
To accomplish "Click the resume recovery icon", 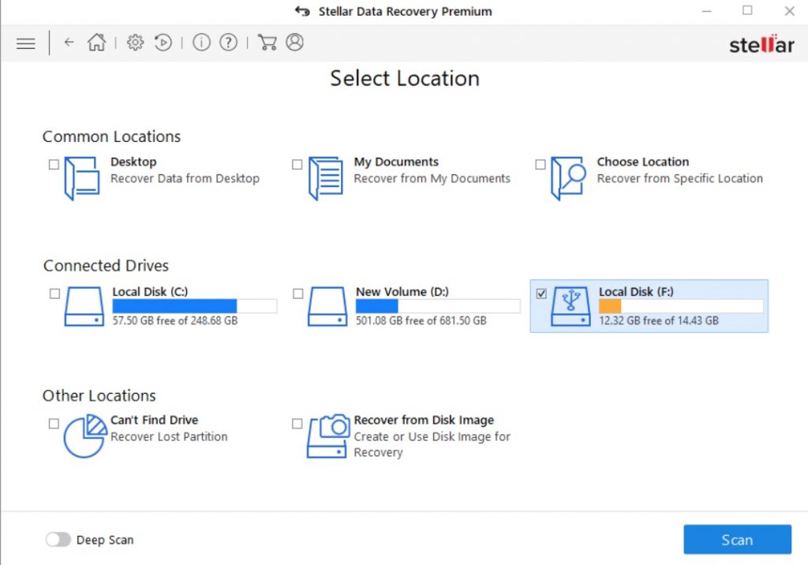I will tap(163, 43).
